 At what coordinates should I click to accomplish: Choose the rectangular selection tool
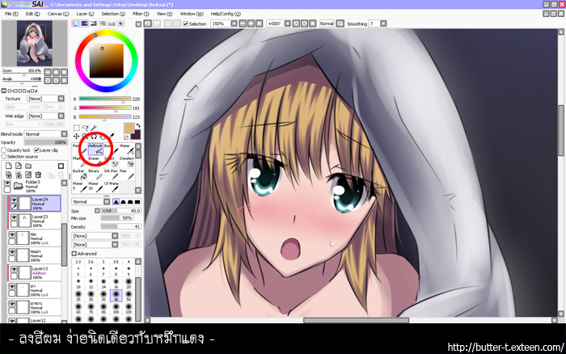[x=77, y=128]
